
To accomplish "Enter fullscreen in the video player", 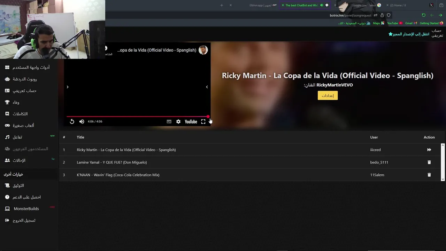I will coord(203,122).
